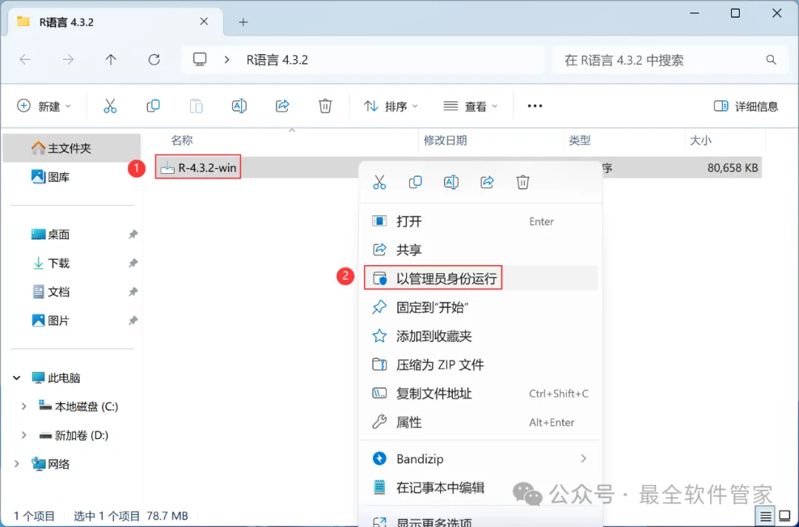Unpin 桌面 from quick access
The image size is (799, 527).
[x=133, y=235]
